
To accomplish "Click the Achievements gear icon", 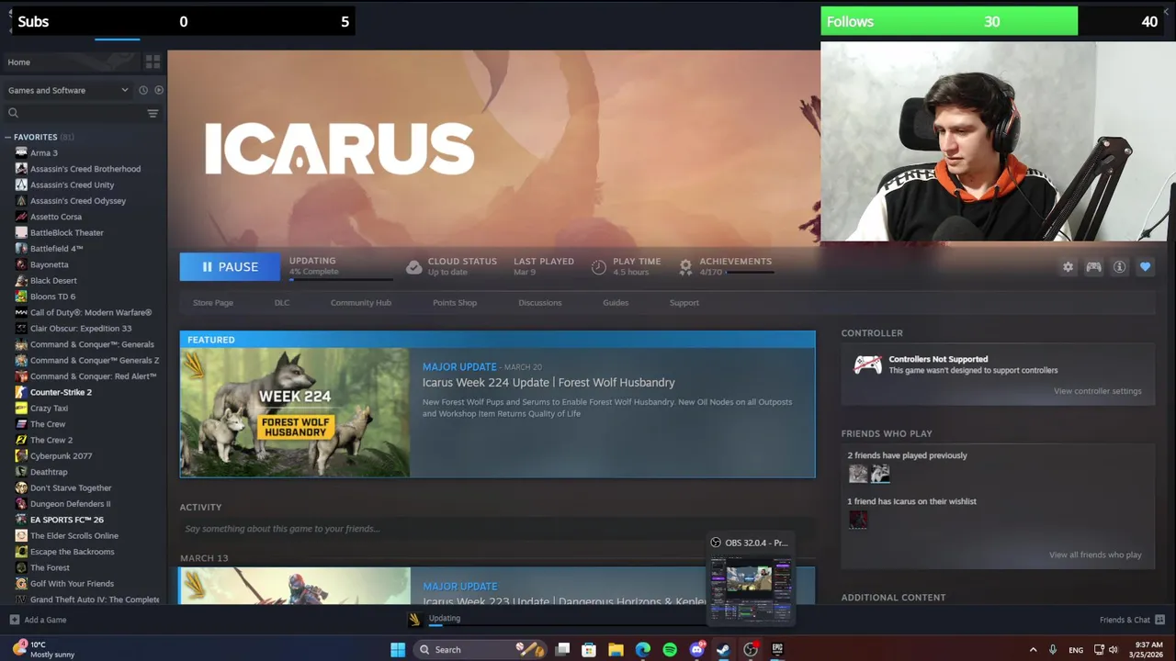I will (685, 266).
